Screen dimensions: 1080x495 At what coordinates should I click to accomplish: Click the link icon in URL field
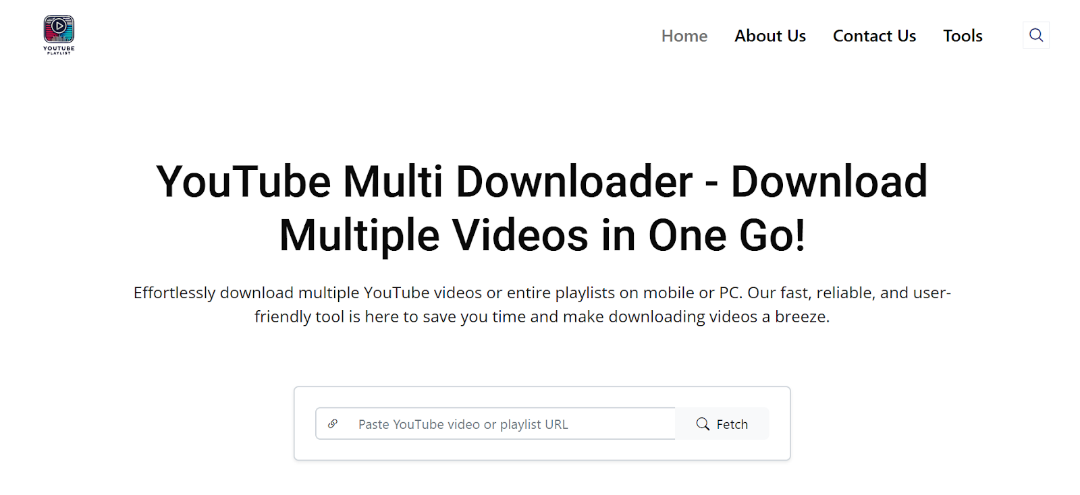(333, 424)
